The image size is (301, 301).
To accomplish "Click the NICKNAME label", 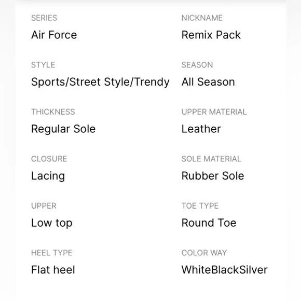I will (202, 18).
